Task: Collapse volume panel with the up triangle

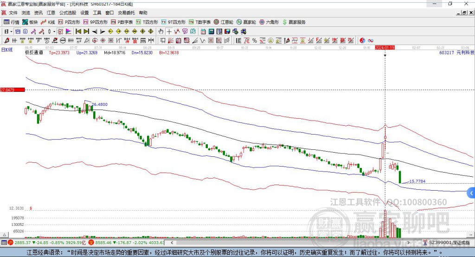Action: 4,235
